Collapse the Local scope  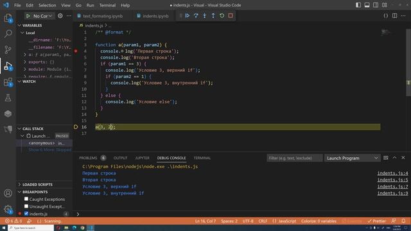point(22,33)
